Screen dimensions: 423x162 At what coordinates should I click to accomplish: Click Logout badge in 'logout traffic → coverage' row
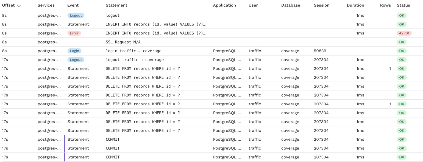[x=76, y=60]
